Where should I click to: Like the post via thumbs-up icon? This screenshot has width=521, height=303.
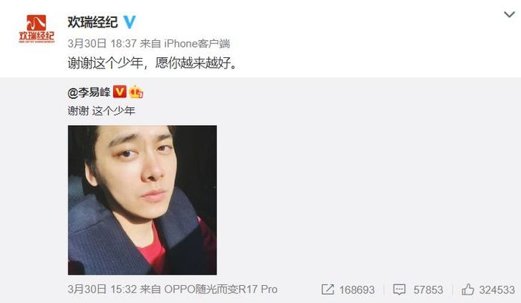[x=468, y=290]
